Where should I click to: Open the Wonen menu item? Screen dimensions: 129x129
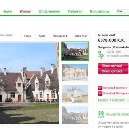coord(25,11)
